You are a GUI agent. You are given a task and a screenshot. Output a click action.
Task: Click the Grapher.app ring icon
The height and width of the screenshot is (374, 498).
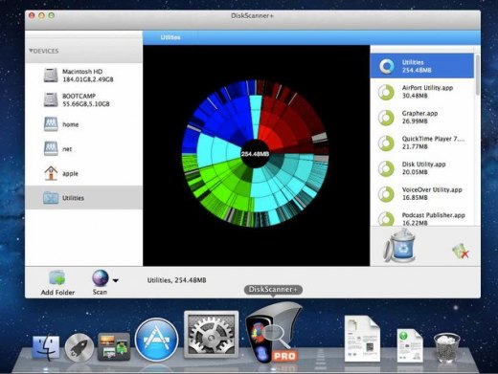(x=386, y=118)
